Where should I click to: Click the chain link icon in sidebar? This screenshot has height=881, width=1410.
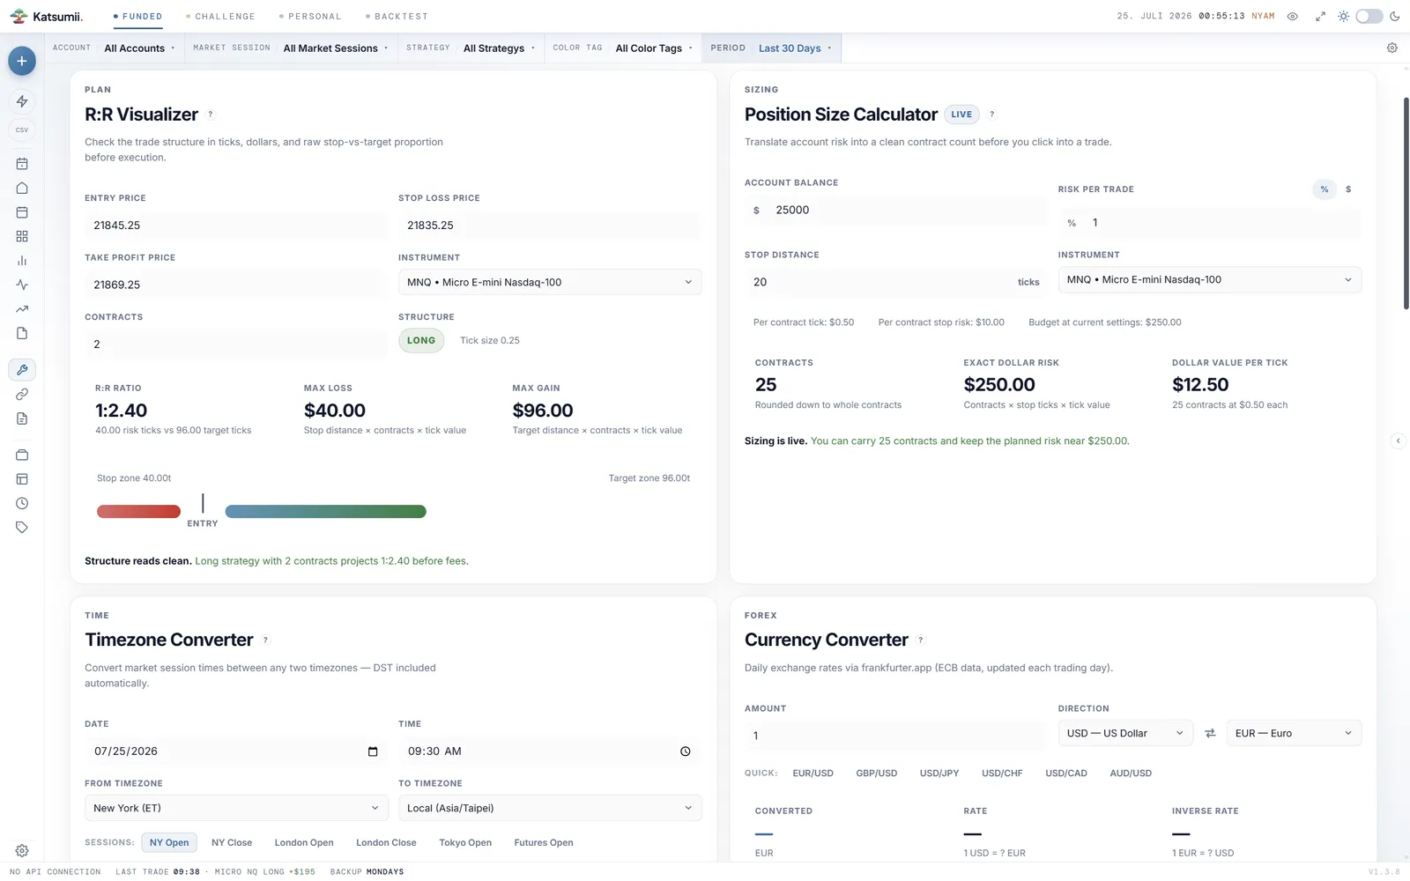click(x=22, y=394)
